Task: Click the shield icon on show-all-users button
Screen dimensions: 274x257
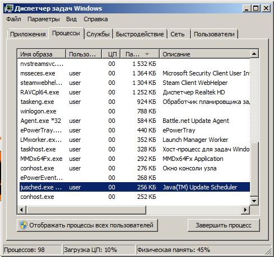Action: [x=24, y=225]
